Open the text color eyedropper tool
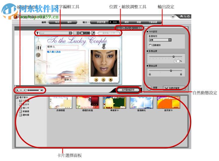The width and height of the screenshot is (219, 161). [x=93, y=33]
